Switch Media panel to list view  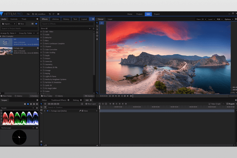[33, 24]
